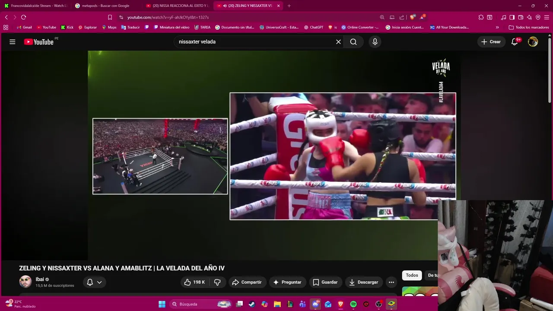Click the Descargar download button
This screenshot has width=553, height=311.
[x=363, y=282]
